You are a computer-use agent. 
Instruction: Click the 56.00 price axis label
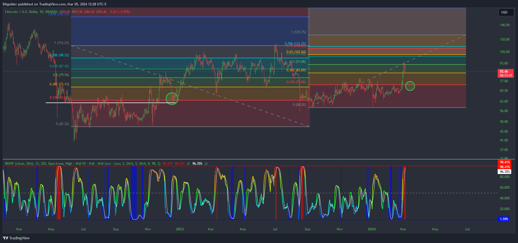click(504, 111)
